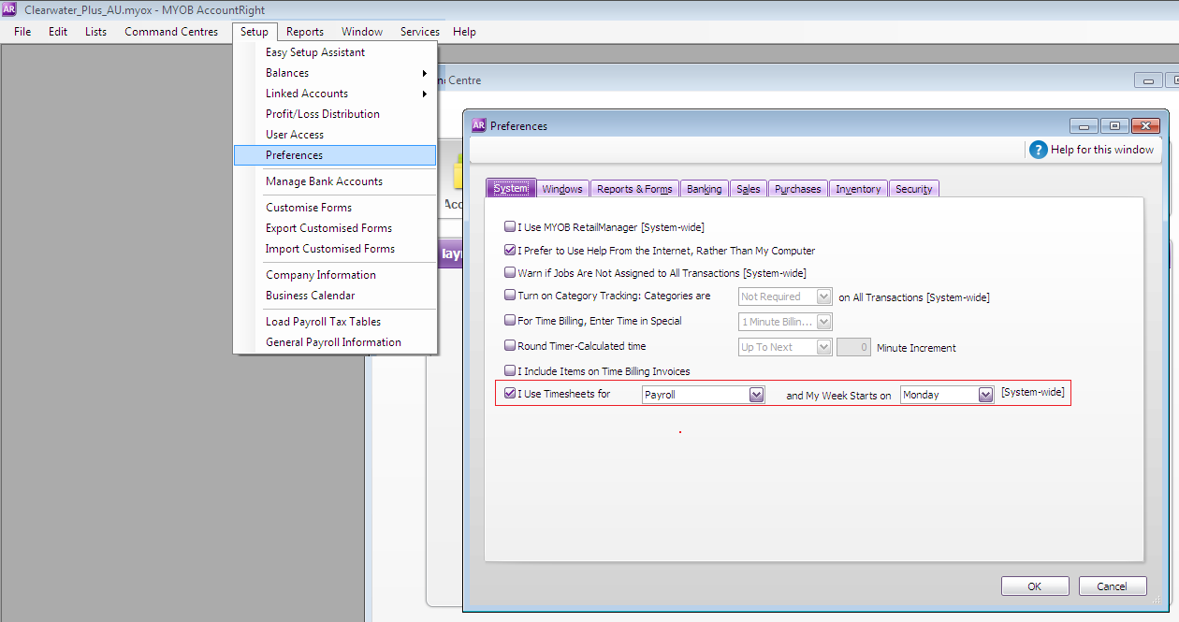1179x622 pixels.
Task: Choose Easy Setup Assistant from Setup menu
Action: click(335, 52)
